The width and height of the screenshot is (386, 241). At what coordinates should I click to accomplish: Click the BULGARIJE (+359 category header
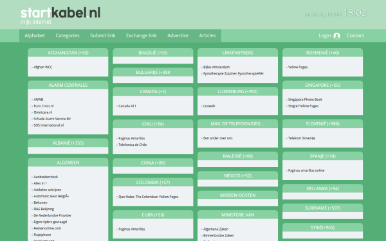(x=153, y=72)
